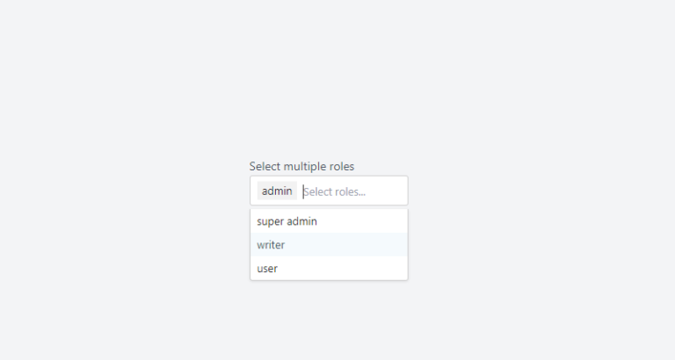Add user to the selected roles

[329, 269]
